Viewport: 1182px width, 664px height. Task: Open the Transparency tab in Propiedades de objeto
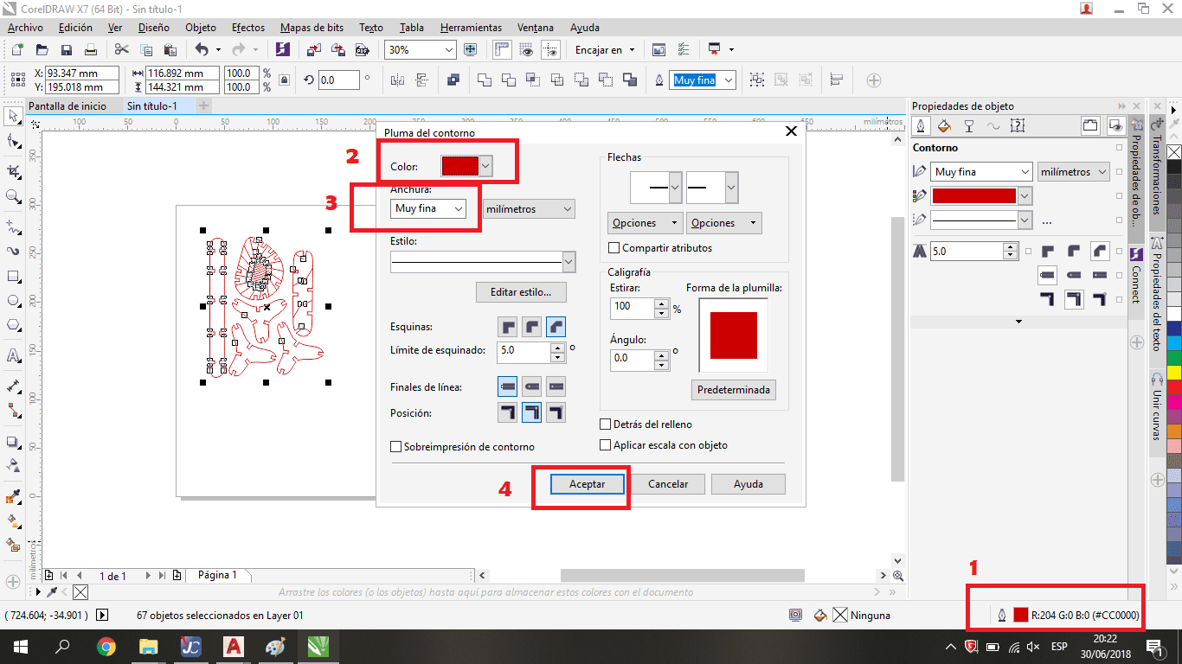(x=968, y=126)
